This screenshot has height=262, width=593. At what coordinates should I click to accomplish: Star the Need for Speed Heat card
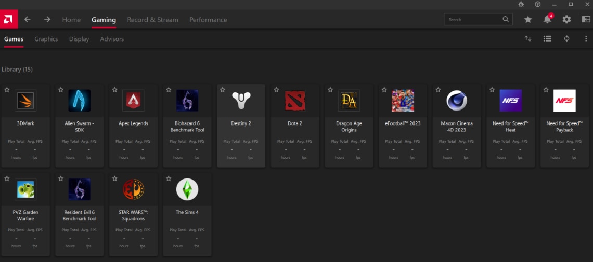tap(492, 90)
